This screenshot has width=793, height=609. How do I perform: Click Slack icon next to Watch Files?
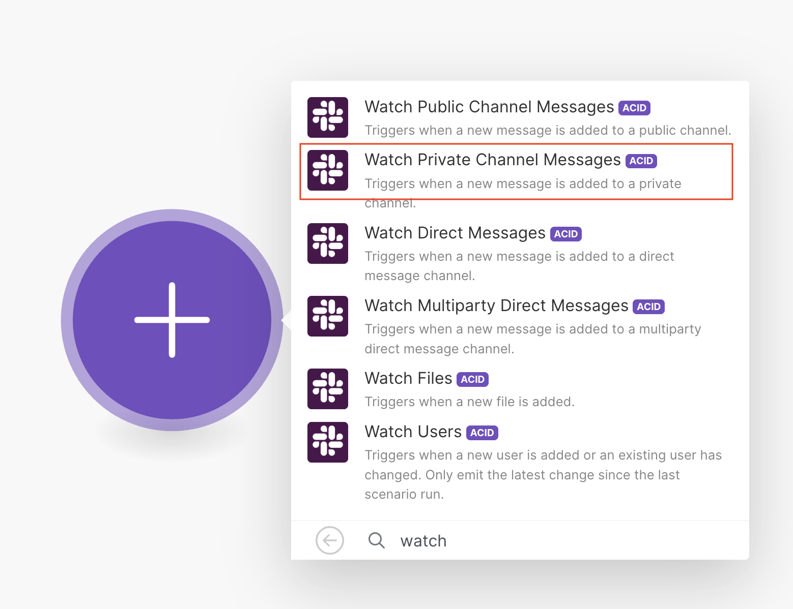[x=327, y=389]
